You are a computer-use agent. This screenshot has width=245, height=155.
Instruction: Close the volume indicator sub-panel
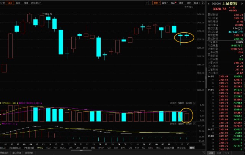194,103
